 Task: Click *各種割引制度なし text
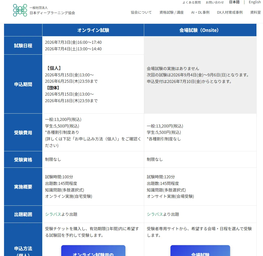tap(164, 139)
